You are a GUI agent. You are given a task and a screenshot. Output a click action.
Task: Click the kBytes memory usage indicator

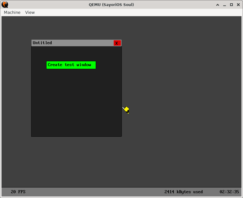click(x=184, y=192)
